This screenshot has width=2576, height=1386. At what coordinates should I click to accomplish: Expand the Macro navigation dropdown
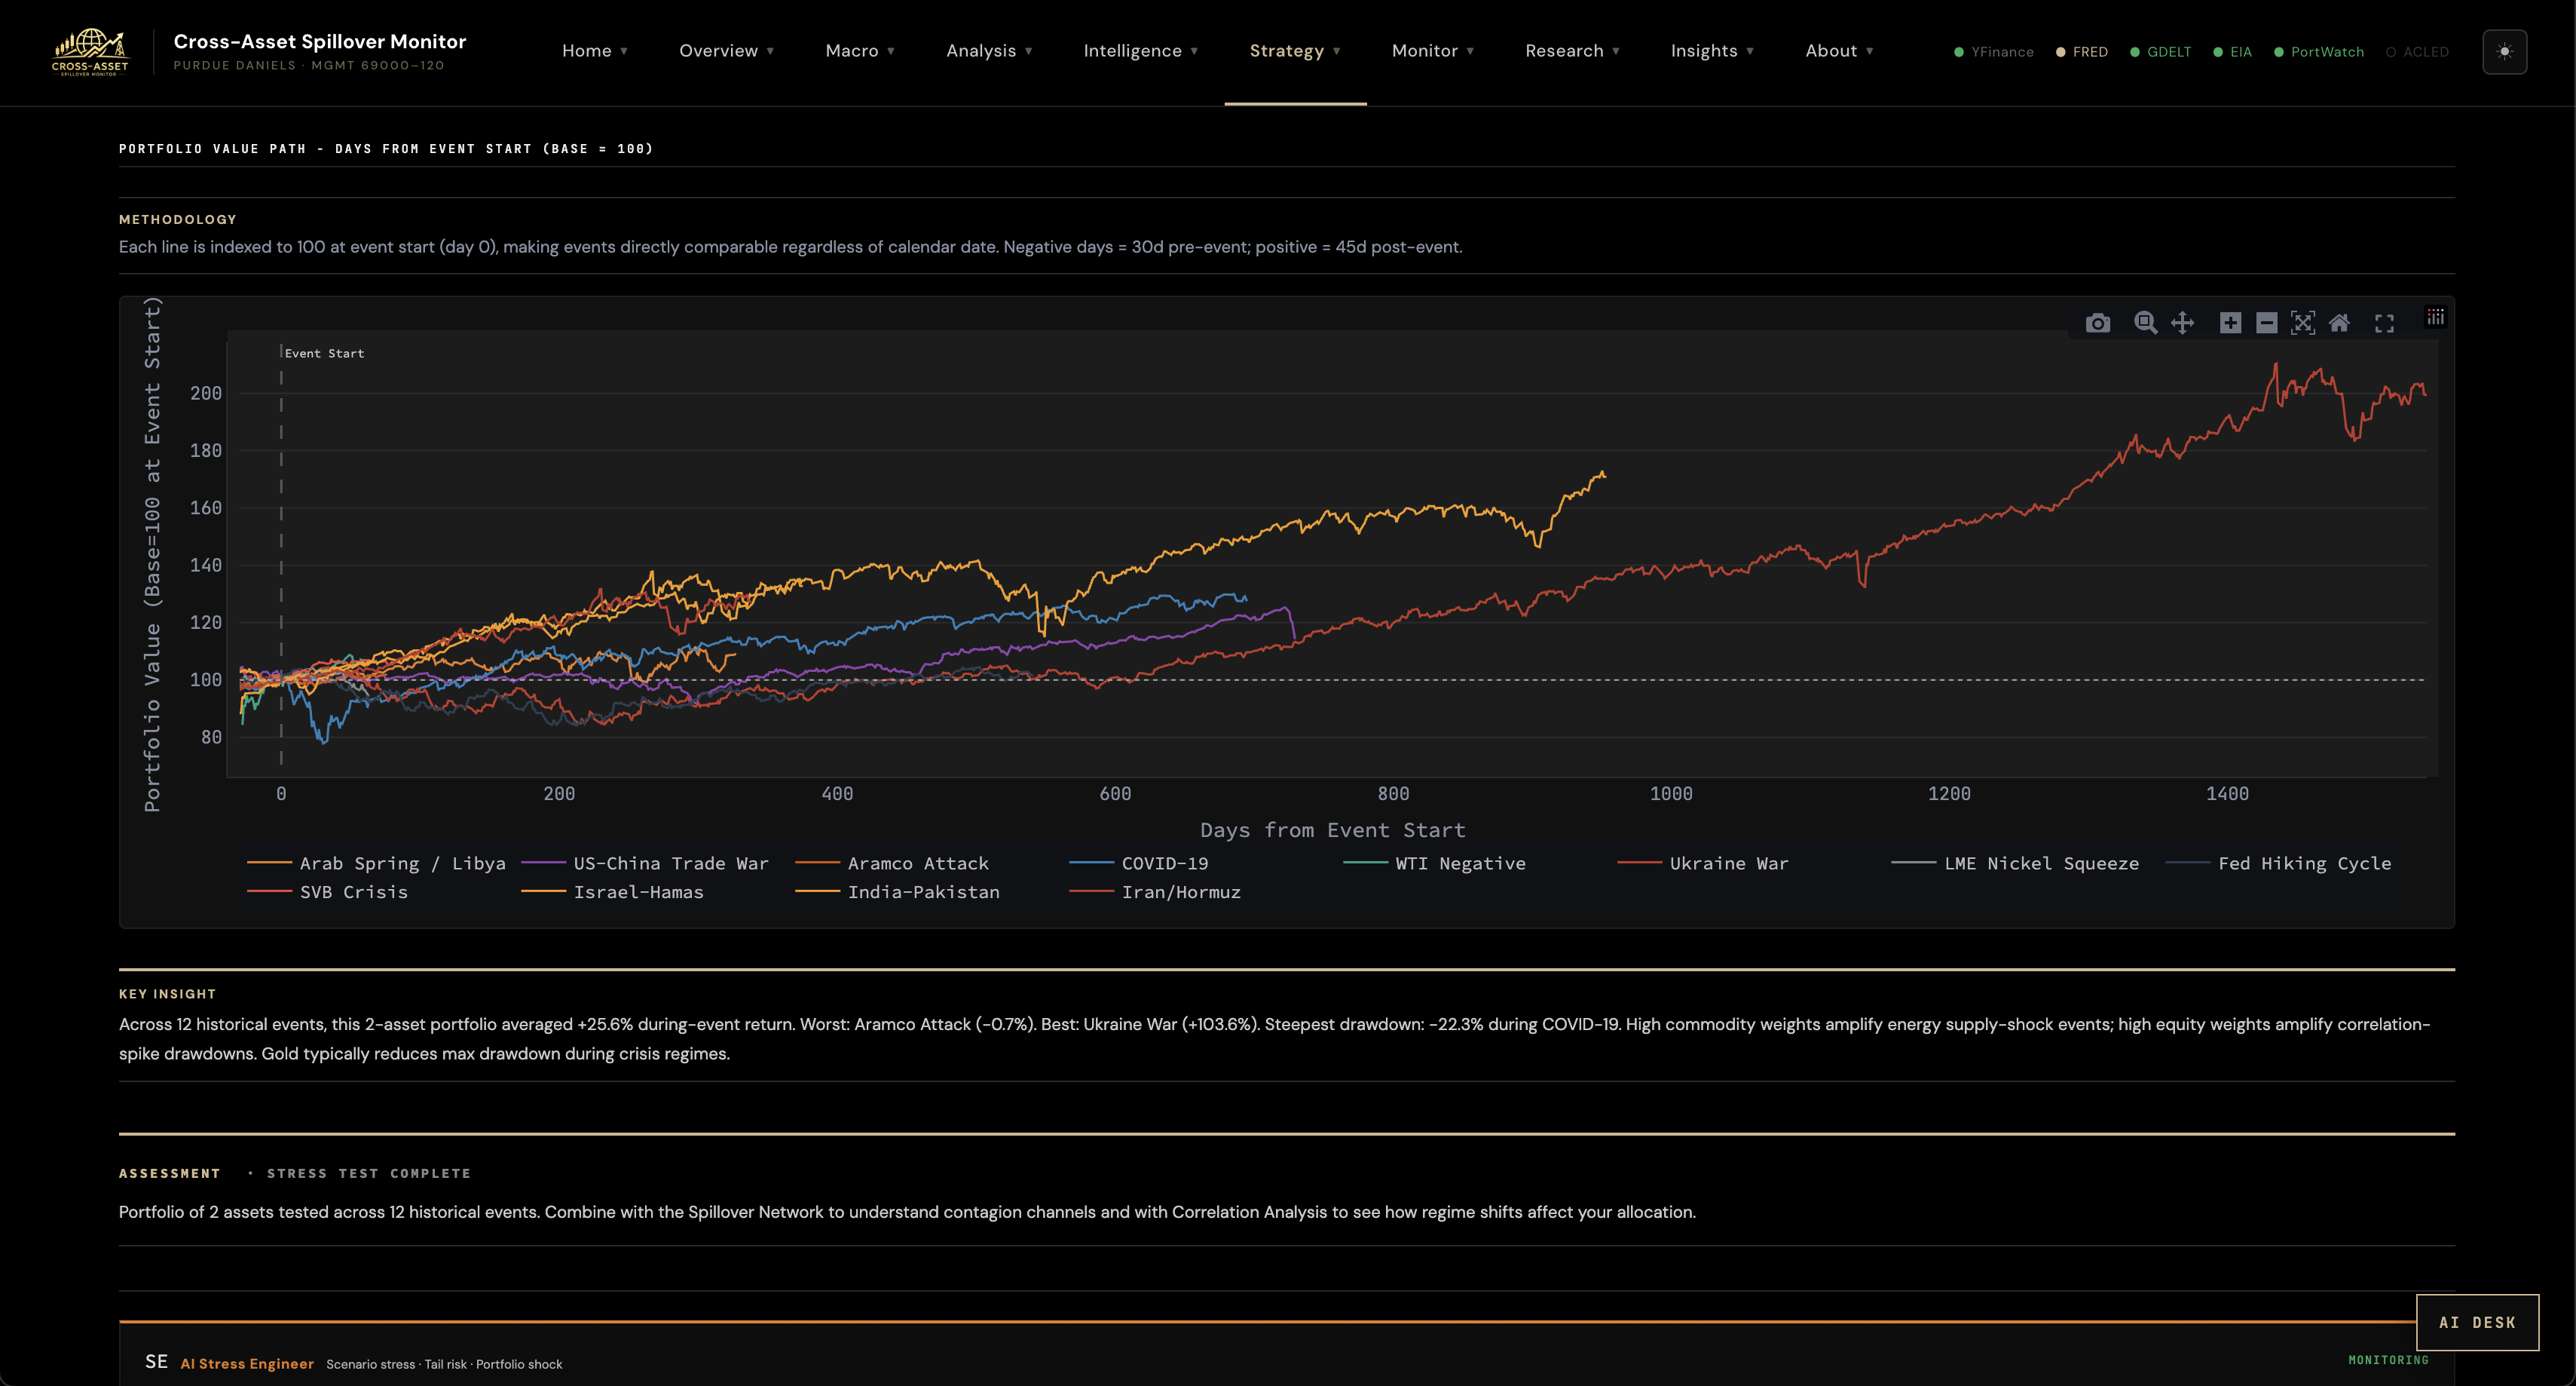tap(860, 51)
